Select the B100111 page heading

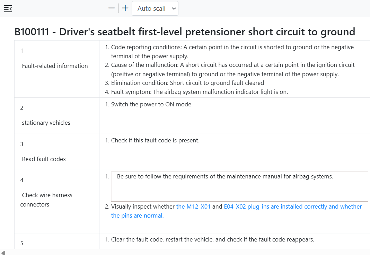(x=185, y=32)
